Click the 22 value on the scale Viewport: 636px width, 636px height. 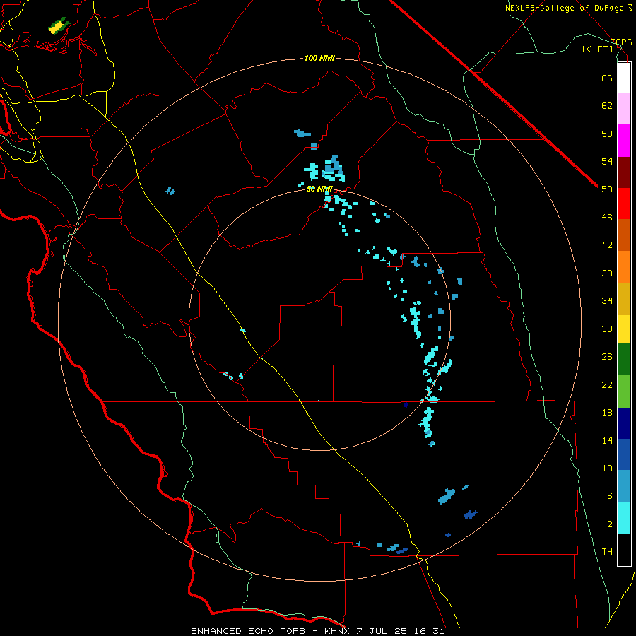[607, 384]
